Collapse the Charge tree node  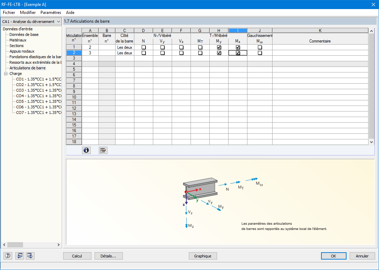pyautogui.click(x=6, y=74)
